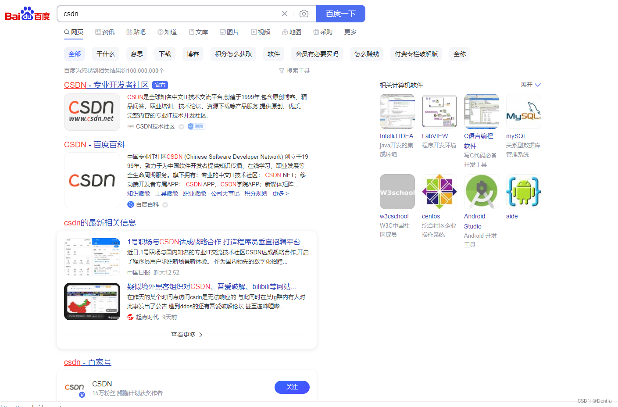Click the aide android robot icon

coord(524,192)
